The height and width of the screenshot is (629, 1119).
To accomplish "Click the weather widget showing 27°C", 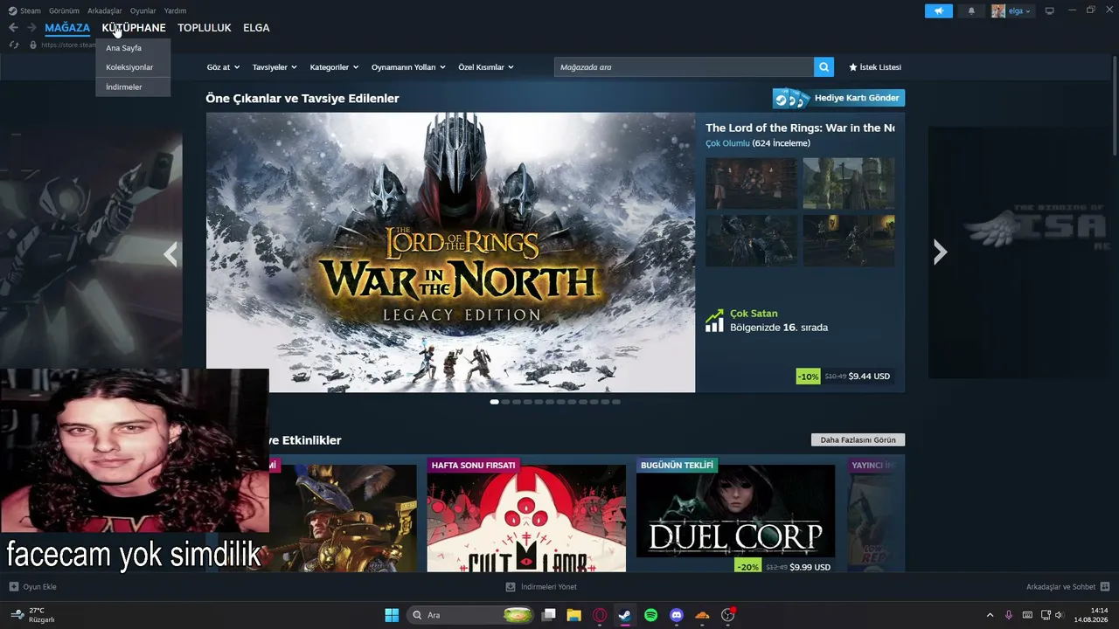I will [x=33, y=615].
